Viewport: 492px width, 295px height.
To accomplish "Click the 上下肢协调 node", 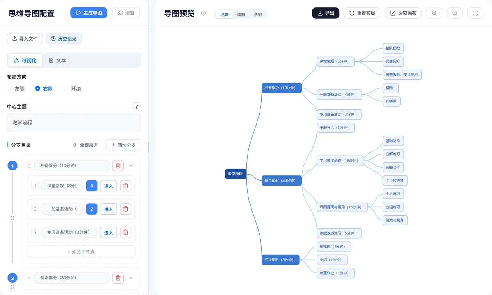I will 395,180.
